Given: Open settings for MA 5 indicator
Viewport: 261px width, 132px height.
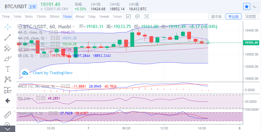Looking at the screenshot, I should coord(51,32).
